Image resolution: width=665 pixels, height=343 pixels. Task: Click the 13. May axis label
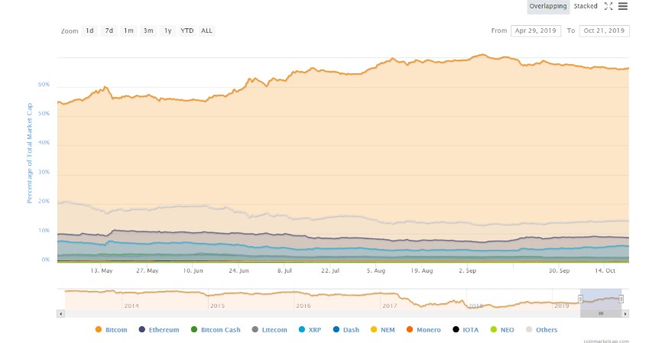tap(102, 270)
